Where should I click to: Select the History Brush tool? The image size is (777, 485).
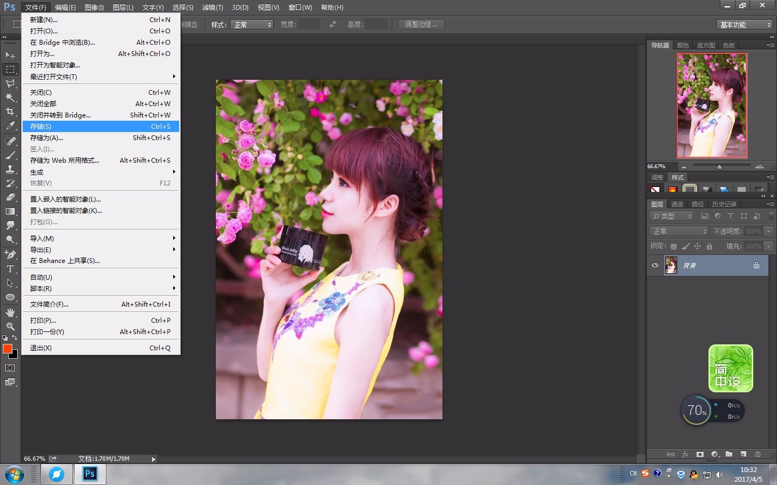(x=10, y=183)
